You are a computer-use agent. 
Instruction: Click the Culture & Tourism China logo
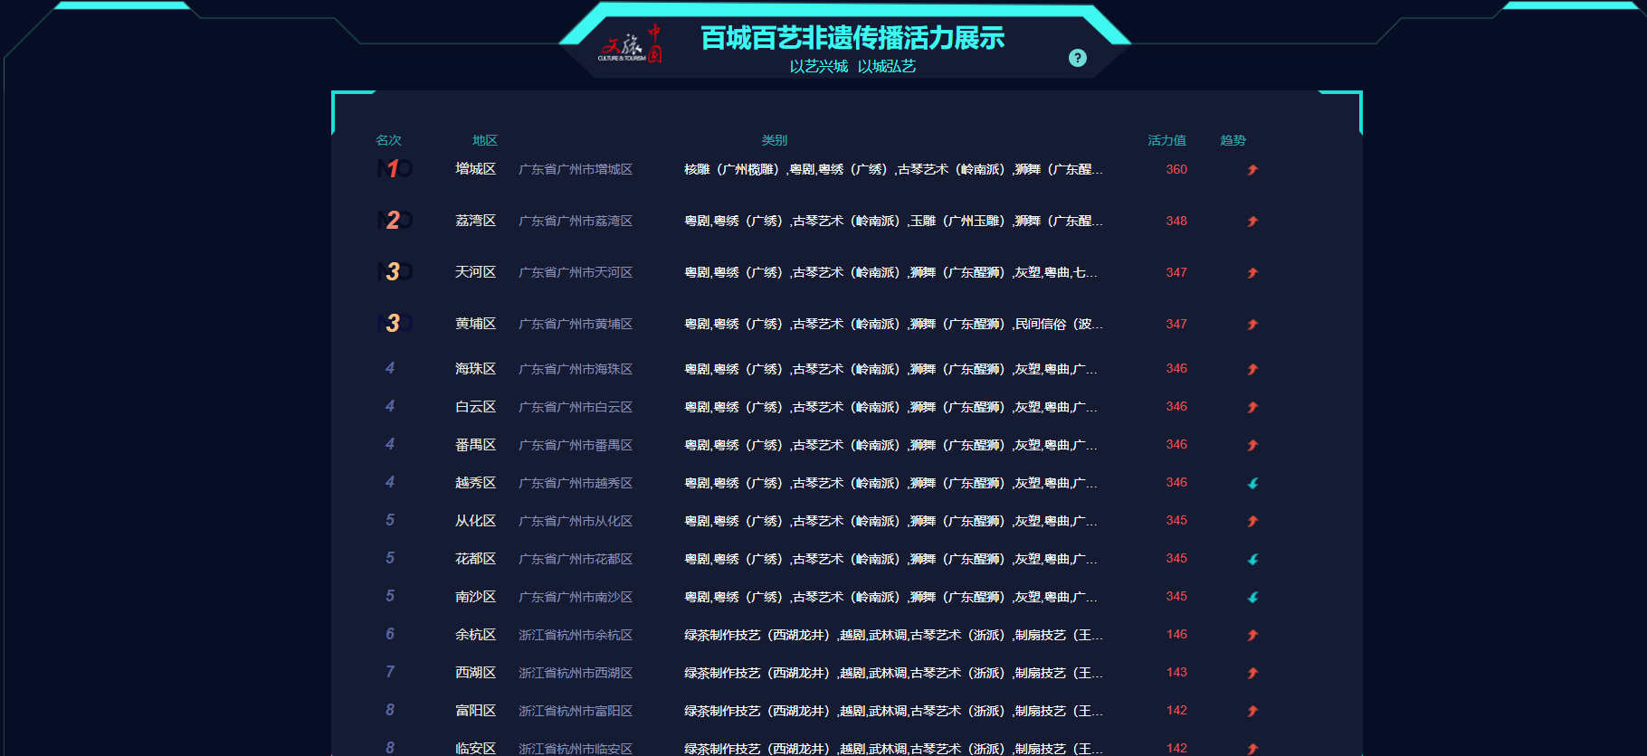tap(631, 44)
